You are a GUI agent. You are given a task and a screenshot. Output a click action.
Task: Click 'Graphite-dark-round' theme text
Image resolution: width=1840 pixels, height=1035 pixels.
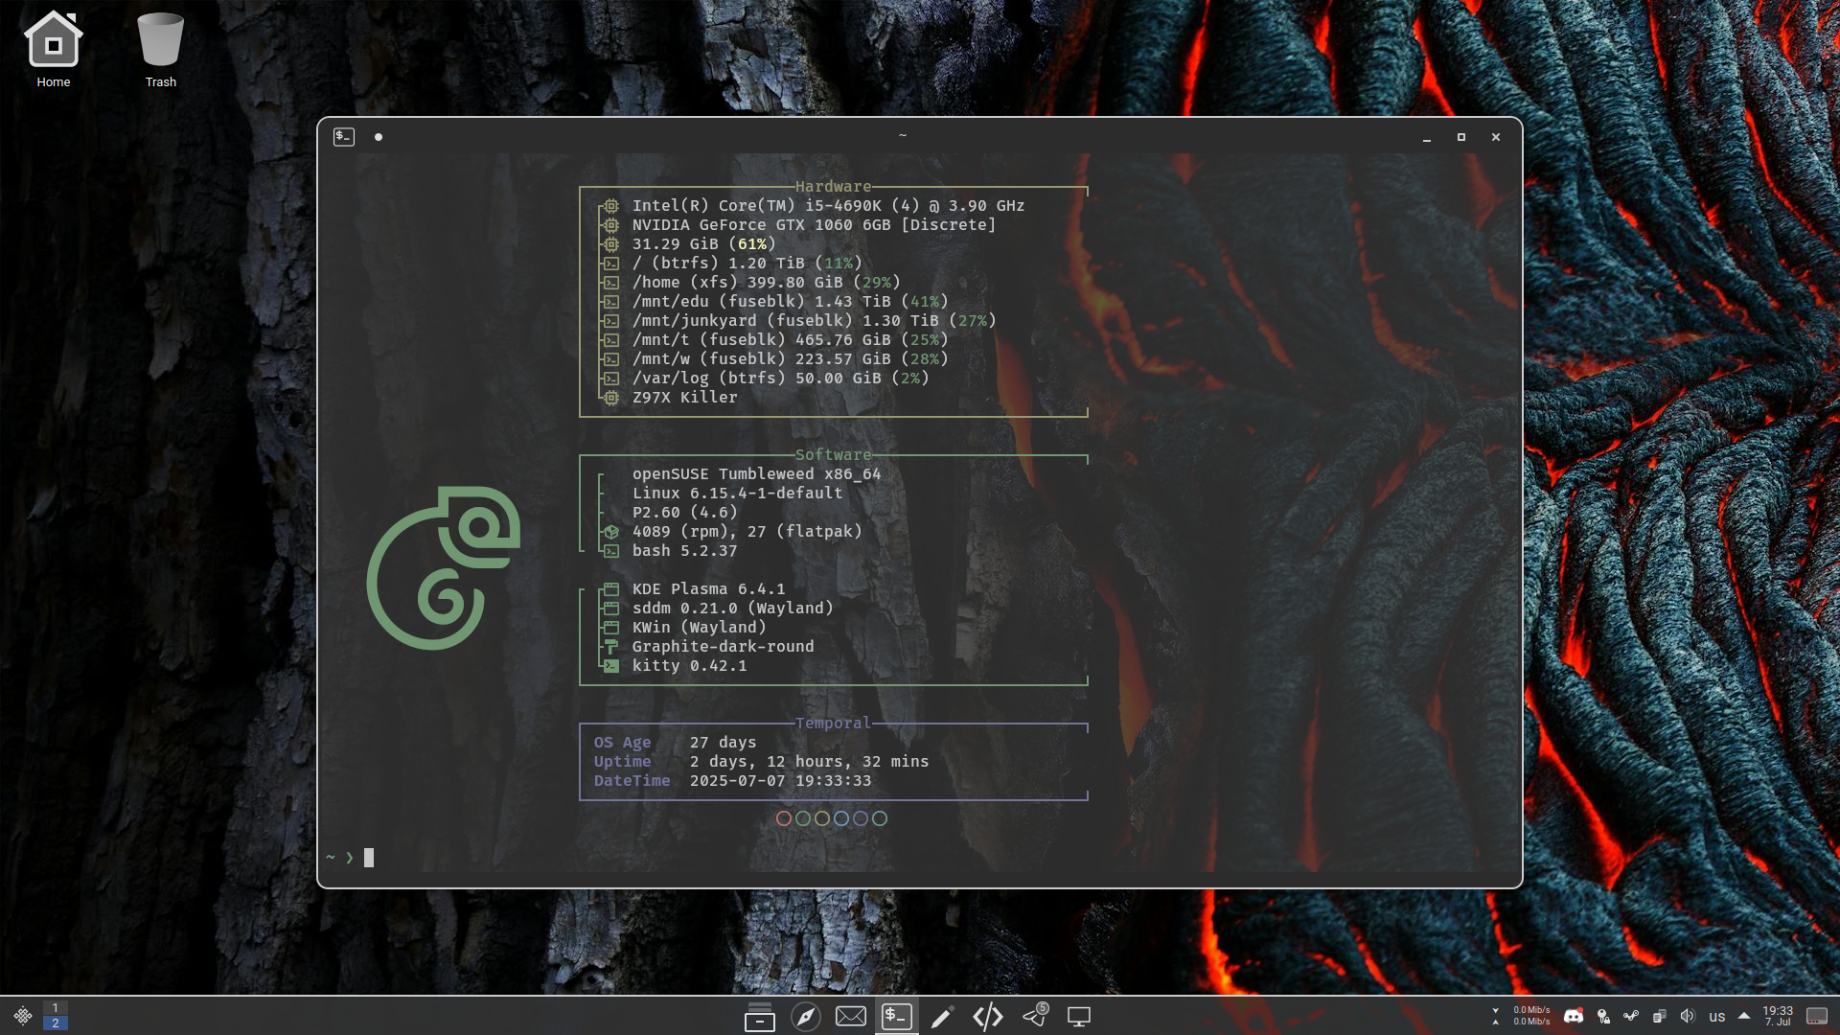coord(723,647)
